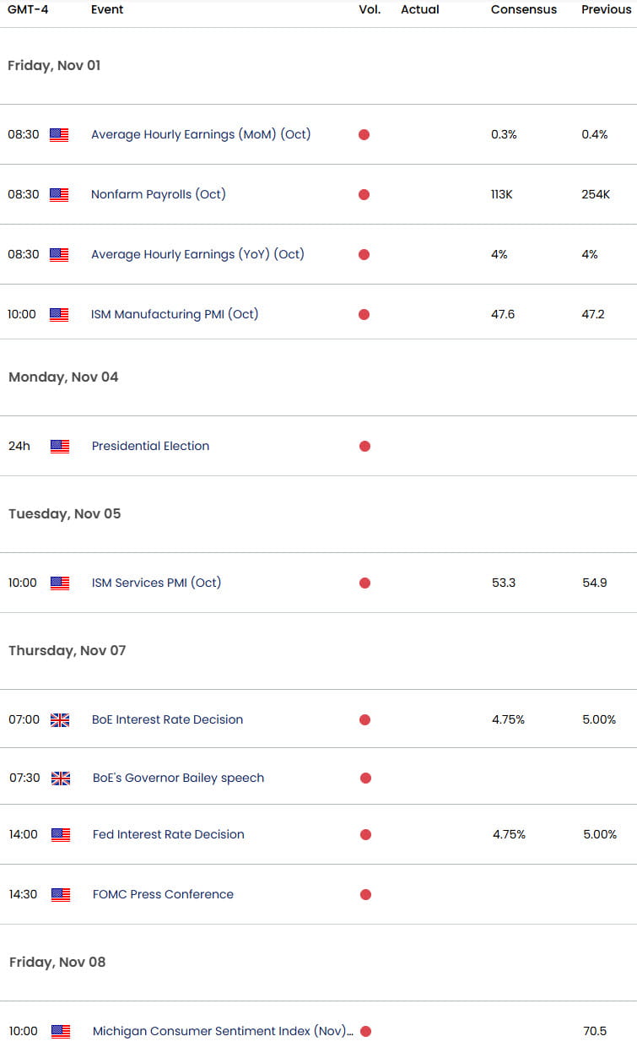Image resolution: width=637 pixels, height=1047 pixels.
Task: Open the Fed Interest Rate Decision event
Action: 169,834
